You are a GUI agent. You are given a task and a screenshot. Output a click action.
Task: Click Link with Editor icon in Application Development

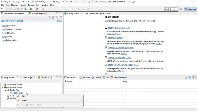(x=57, y=17)
